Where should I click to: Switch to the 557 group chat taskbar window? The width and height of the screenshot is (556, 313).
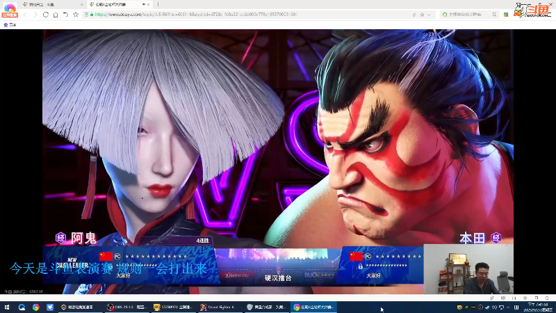[173, 307]
